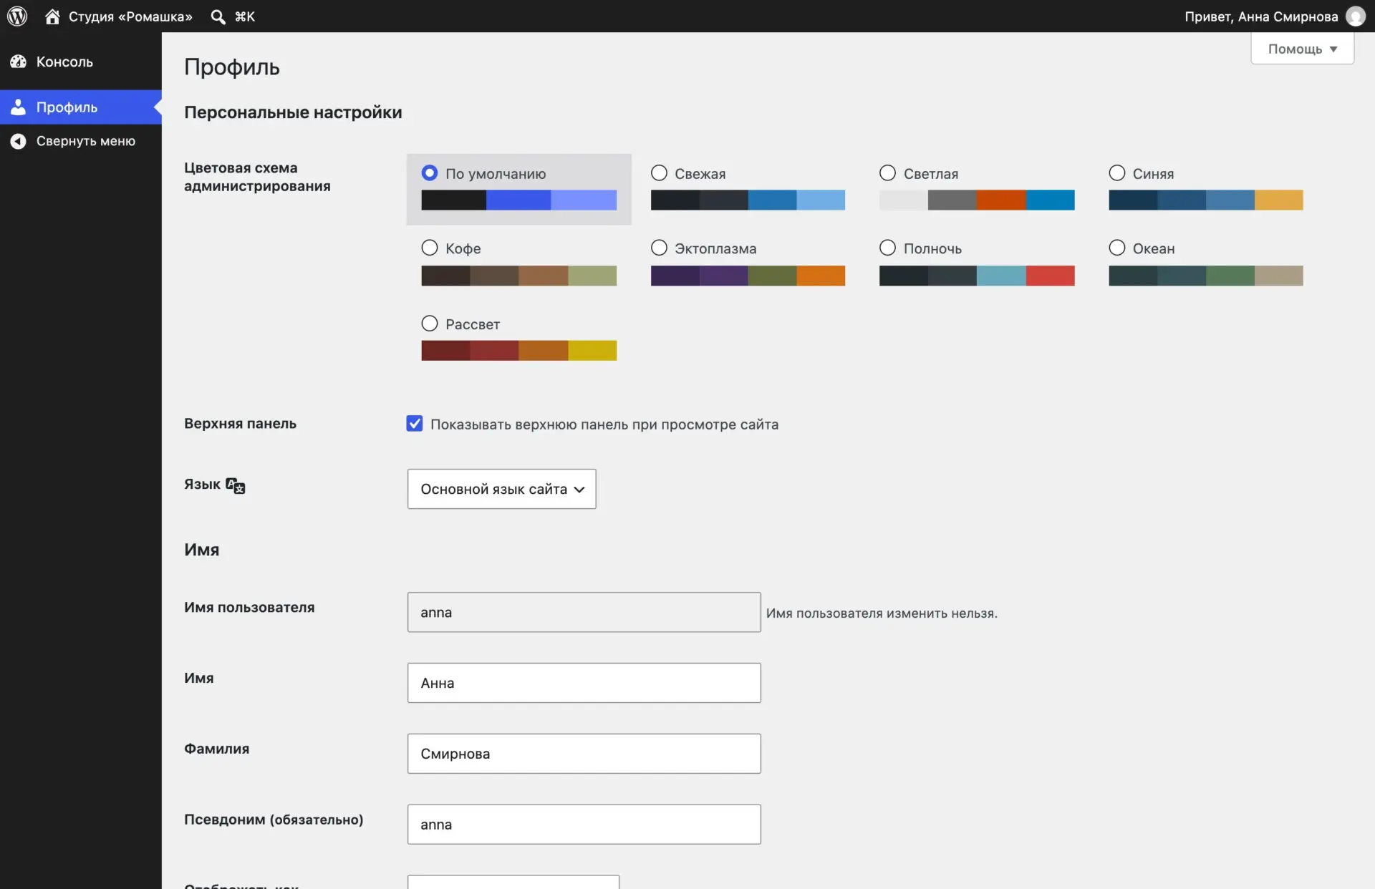Open the Основной язык сайта dropdown
Image resolution: width=1375 pixels, height=889 pixels.
pyautogui.click(x=501, y=489)
